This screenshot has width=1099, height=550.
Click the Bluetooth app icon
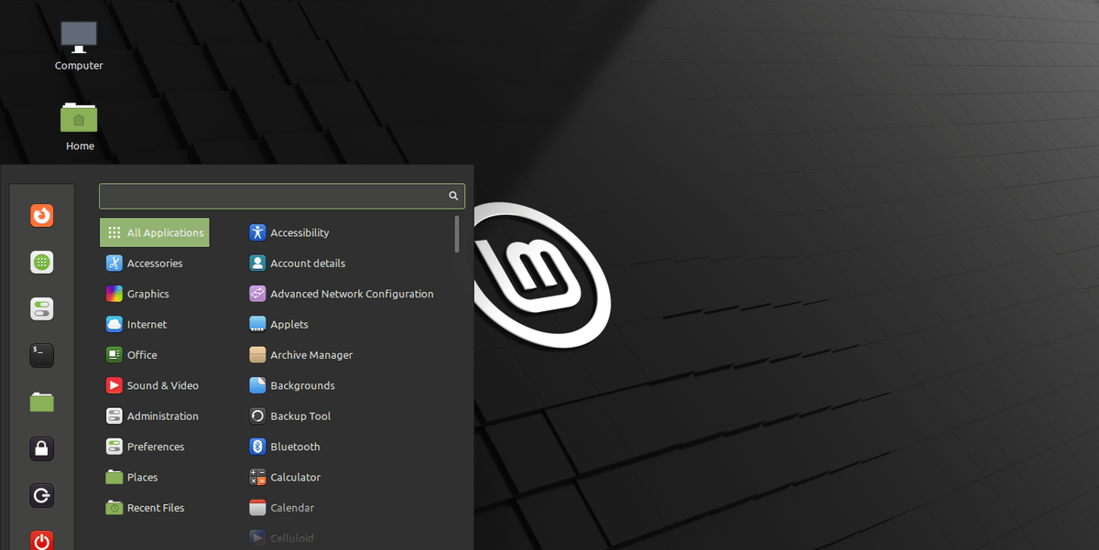257,447
